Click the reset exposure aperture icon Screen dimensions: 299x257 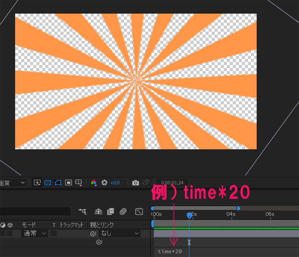(104, 183)
